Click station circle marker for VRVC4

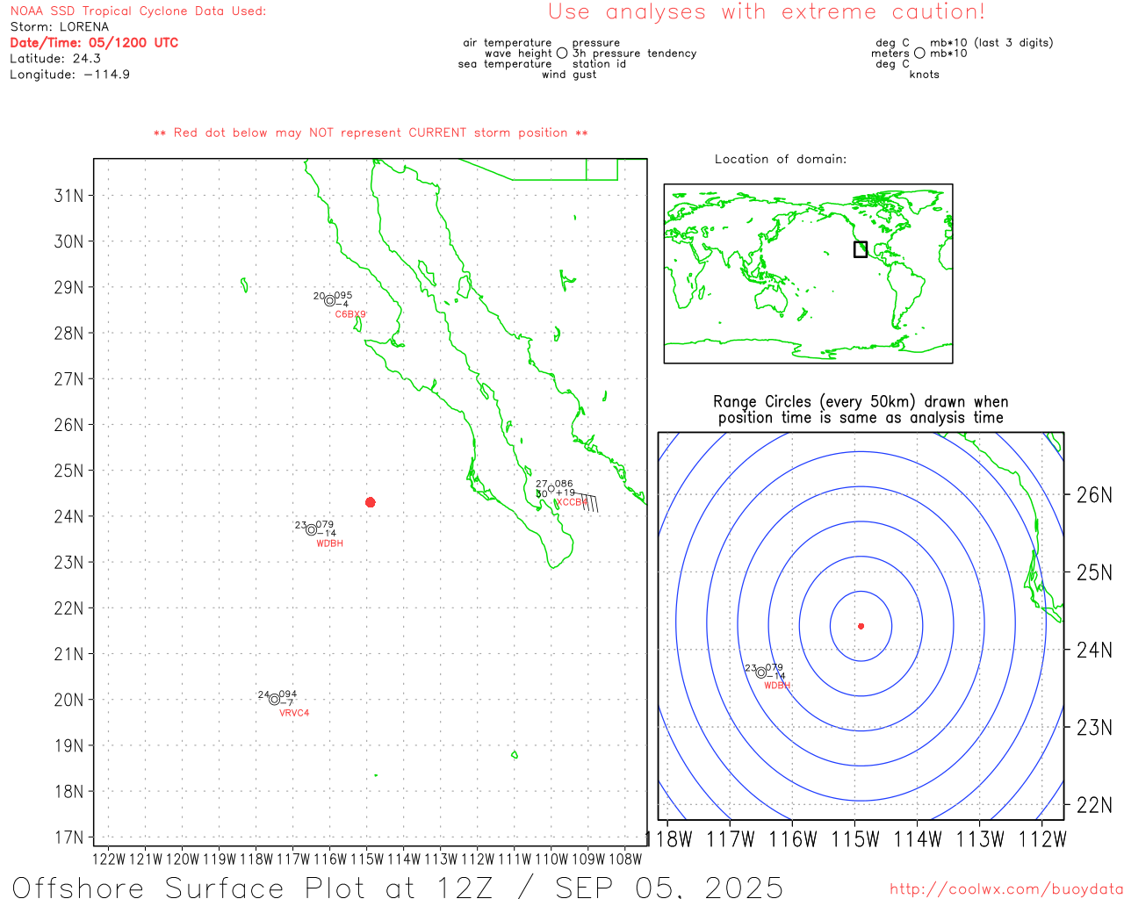pyautogui.click(x=275, y=700)
